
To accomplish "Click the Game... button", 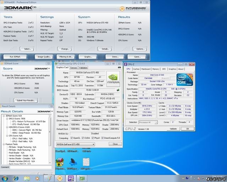I will pos(137,57).
